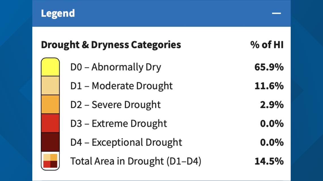The image size is (323, 181).
Task: Click Total Area in Drought (D1–D4) text
Action: click(136, 161)
